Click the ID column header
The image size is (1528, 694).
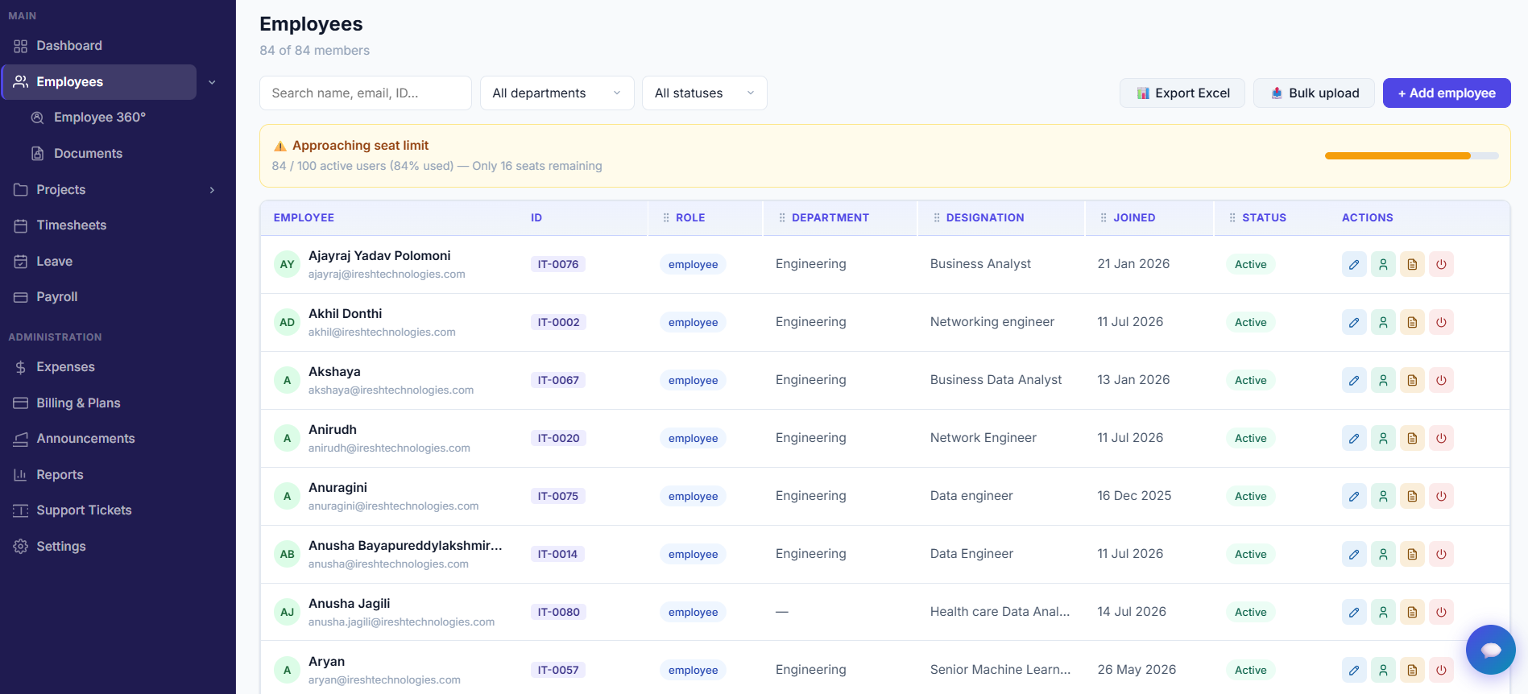pos(536,218)
